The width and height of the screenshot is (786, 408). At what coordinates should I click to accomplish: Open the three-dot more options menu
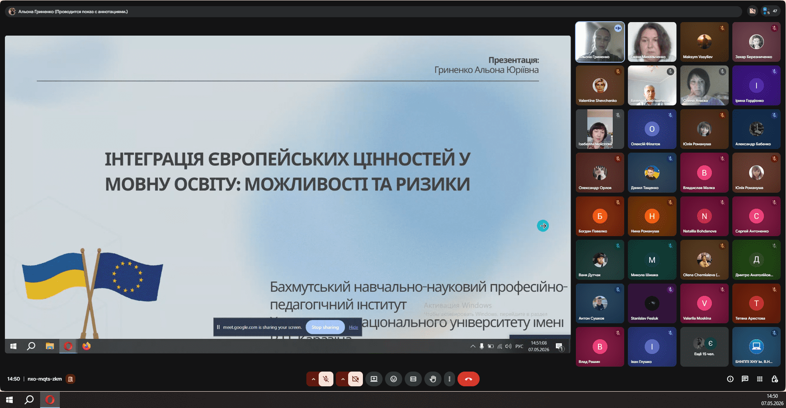449,379
